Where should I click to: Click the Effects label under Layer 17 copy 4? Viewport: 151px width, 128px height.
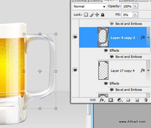[114, 83]
